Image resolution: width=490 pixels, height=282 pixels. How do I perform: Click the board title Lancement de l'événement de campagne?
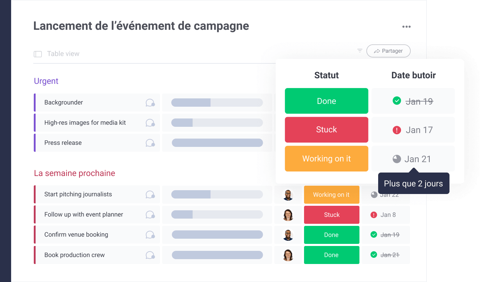tap(141, 26)
